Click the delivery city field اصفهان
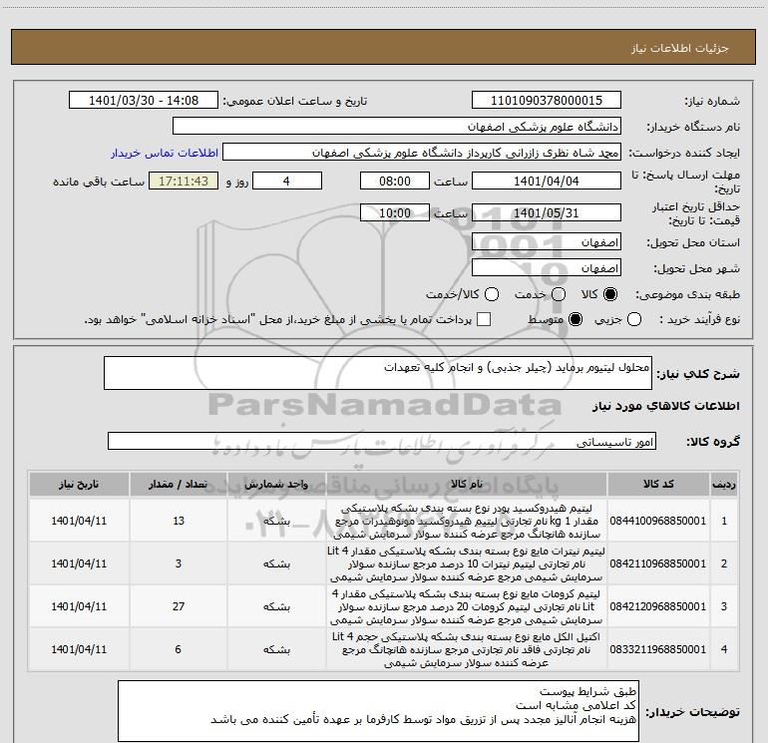The width and height of the screenshot is (768, 743). pyautogui.click(x=547, y=268)
